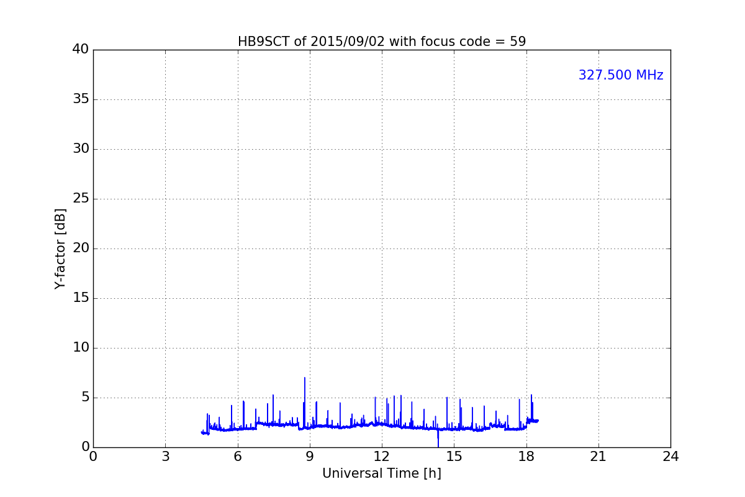This screenshot has width=745, height=497.
Task: Click x-axis tick label '12'
Action: pos(382,456)
